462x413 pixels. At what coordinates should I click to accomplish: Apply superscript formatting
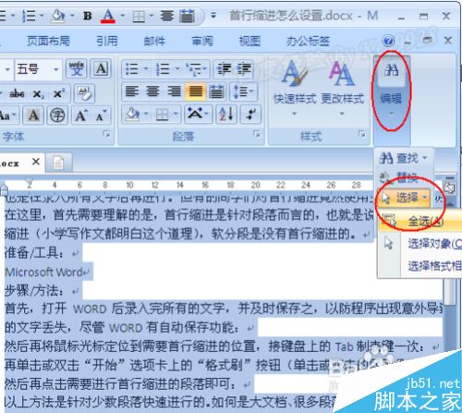pos(59,93)
